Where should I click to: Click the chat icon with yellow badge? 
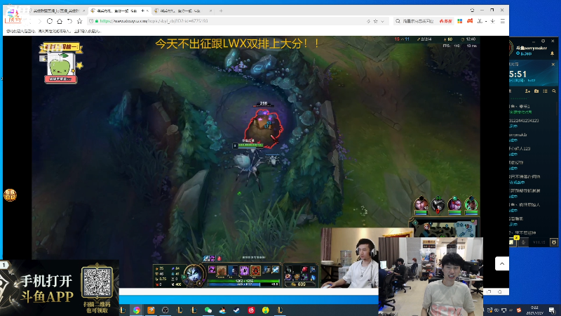[x=513, y=242]
